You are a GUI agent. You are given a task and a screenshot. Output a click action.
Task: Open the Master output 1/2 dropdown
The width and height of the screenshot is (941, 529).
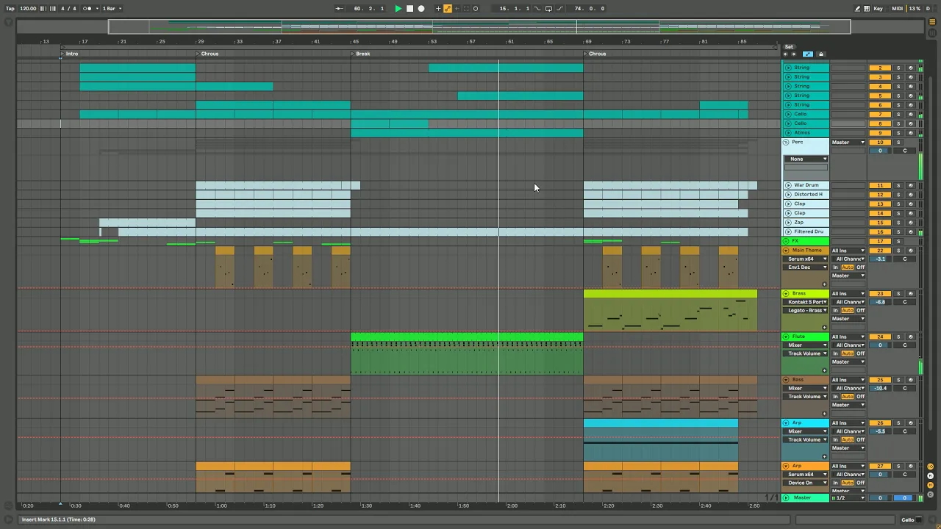click(848, 497)
